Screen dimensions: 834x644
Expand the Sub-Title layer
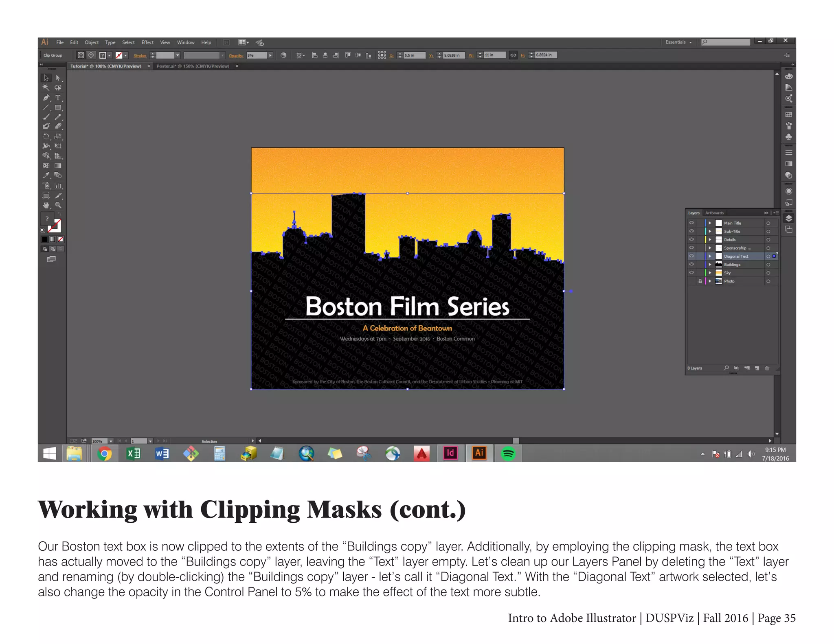point(710,231)
